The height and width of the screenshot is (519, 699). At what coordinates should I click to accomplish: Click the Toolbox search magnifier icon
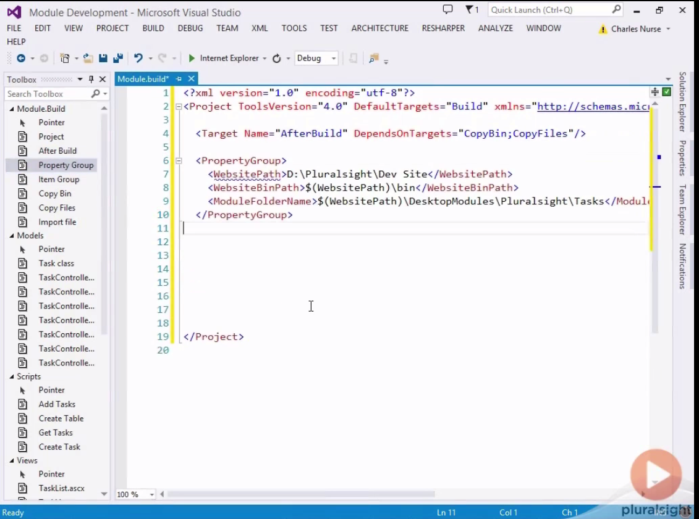pyautogui.click(x=95, y=94)
